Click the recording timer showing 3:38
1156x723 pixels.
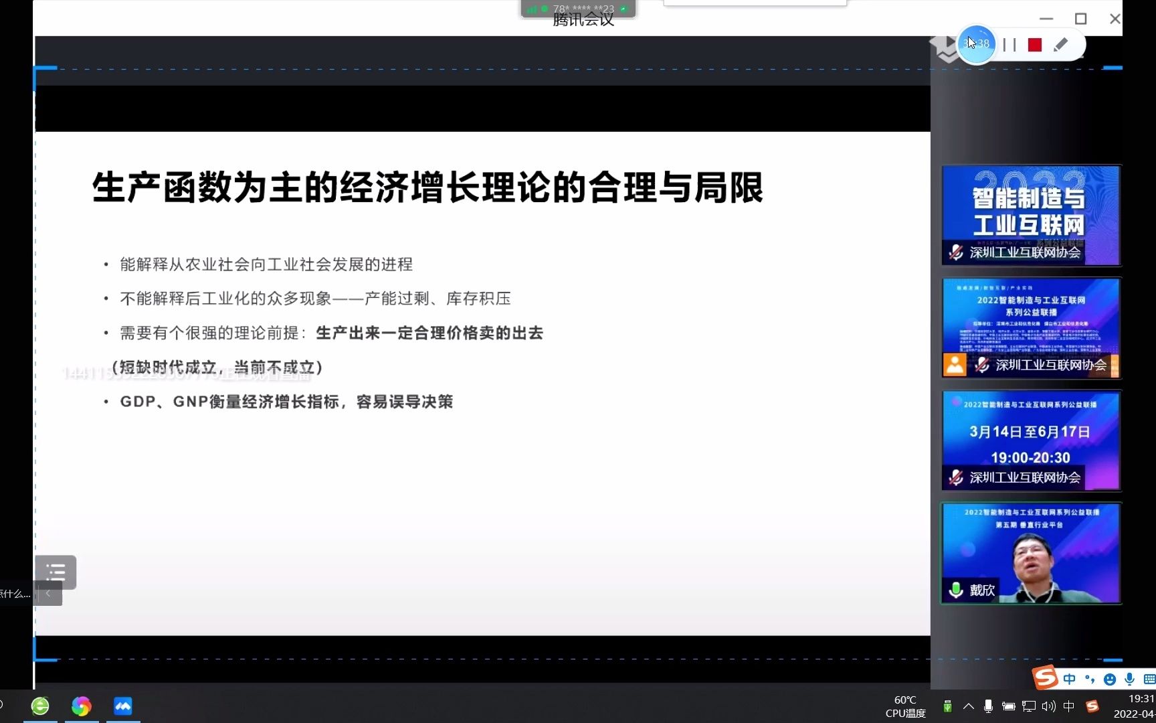pos(977,43)
